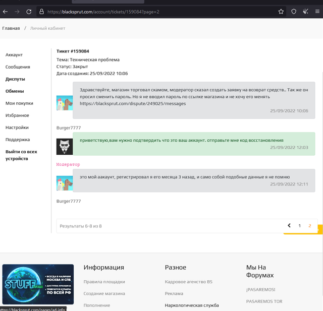
Task: Click the 25/09/2022 12:11 timestamp
Action: pos(289,184)
